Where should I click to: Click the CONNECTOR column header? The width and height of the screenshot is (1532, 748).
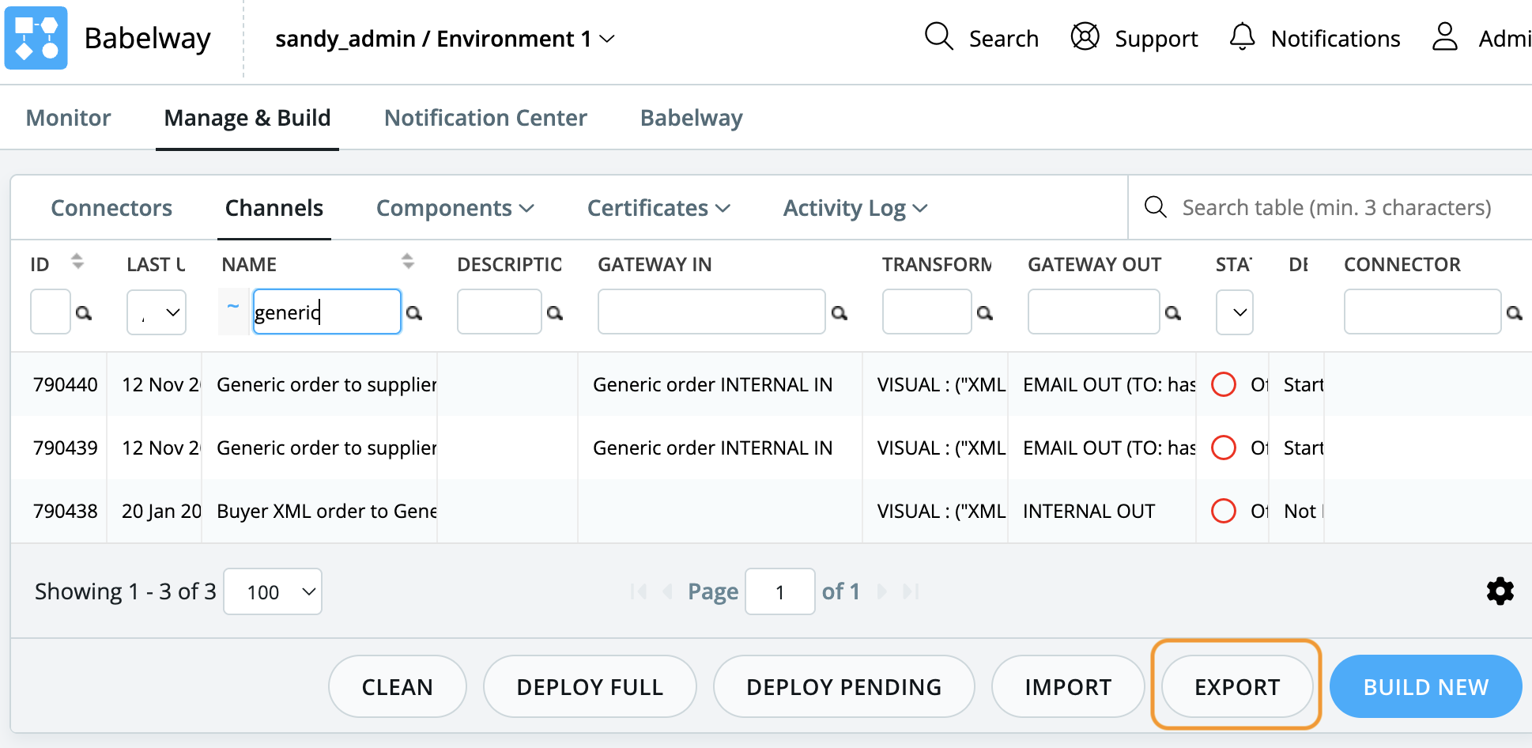pyautogui.click(x=1402, y=264)
